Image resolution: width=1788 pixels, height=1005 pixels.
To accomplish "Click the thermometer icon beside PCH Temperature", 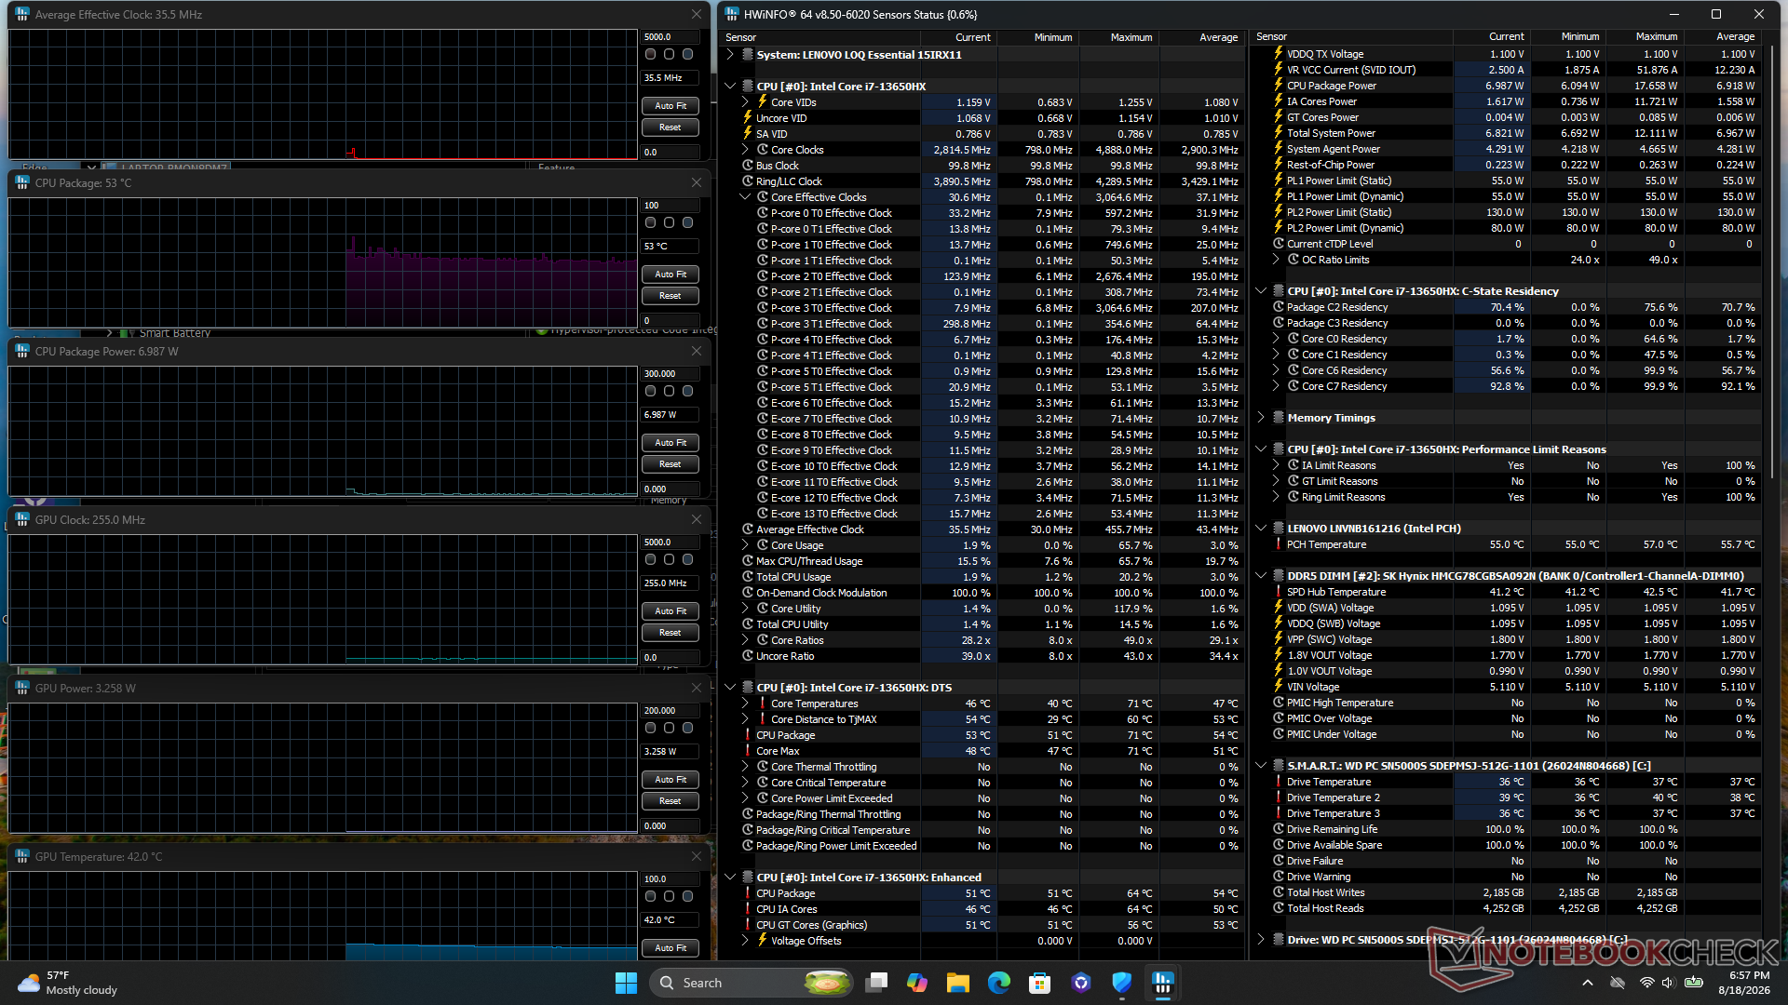I will click(1279, 544).
